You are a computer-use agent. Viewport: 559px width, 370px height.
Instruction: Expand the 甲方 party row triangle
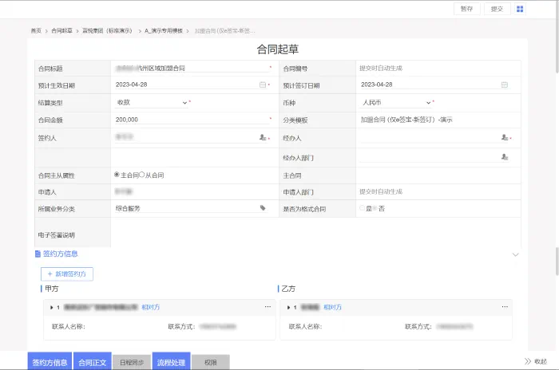[x=52, y=307]
